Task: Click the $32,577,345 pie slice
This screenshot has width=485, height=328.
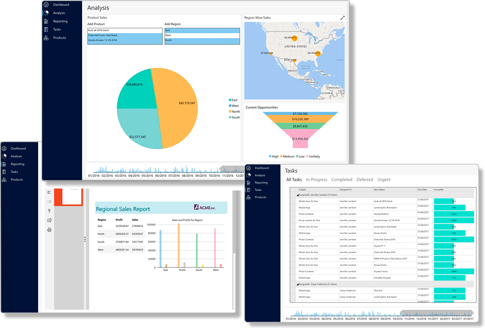Action: coord(138,128)
